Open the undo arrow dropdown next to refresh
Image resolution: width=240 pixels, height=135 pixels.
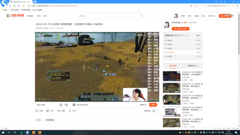click(20, 6)
